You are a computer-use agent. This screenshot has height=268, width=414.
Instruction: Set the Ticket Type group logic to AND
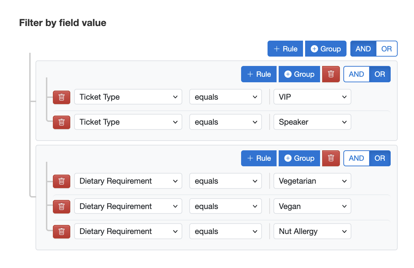click(x=356, y=74)
